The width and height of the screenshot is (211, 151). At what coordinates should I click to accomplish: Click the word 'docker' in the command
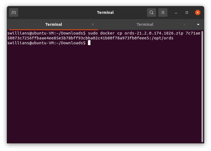[x=109, y=33]
